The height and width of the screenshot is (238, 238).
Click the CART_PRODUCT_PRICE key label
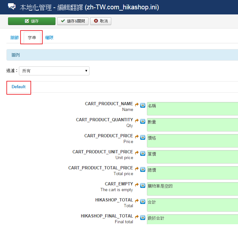coord(108,136)
